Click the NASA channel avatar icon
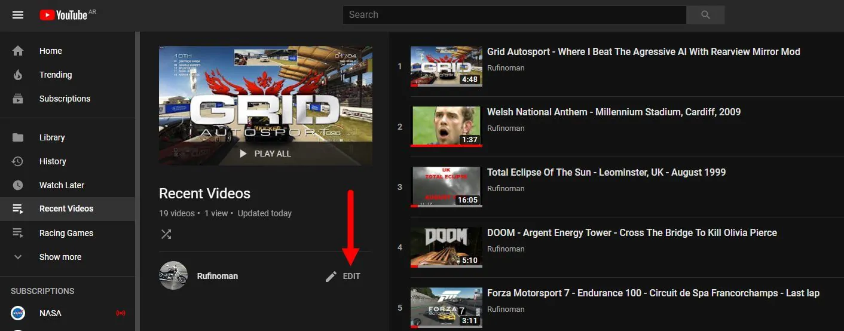 pos(18,313)
